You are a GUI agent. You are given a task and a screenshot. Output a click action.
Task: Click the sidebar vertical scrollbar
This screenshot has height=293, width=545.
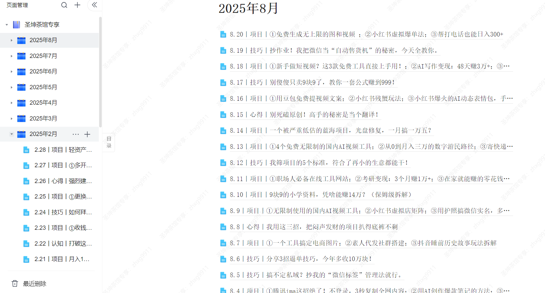click(x=100, y=72)
